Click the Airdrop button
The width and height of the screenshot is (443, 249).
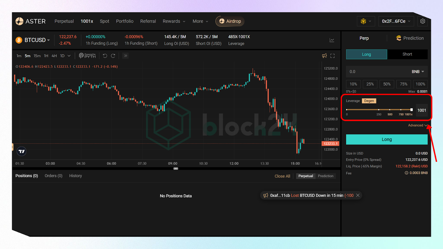click(230, 21)
